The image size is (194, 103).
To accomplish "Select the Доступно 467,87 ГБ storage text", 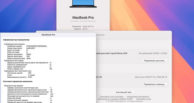I will [151, 77].
